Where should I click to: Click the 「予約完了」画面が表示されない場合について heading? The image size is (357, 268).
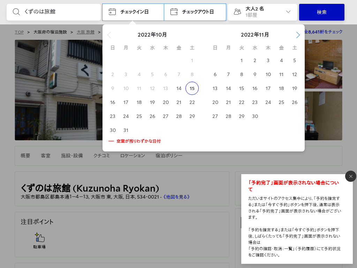pos(294,186)
